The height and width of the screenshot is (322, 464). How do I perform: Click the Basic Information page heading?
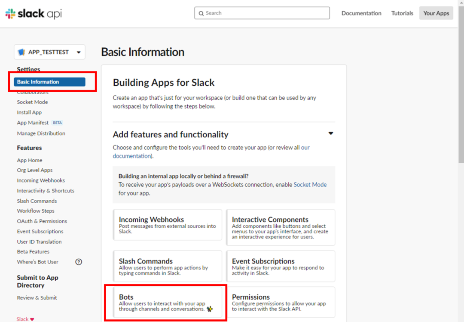click(x=143, y=52)
